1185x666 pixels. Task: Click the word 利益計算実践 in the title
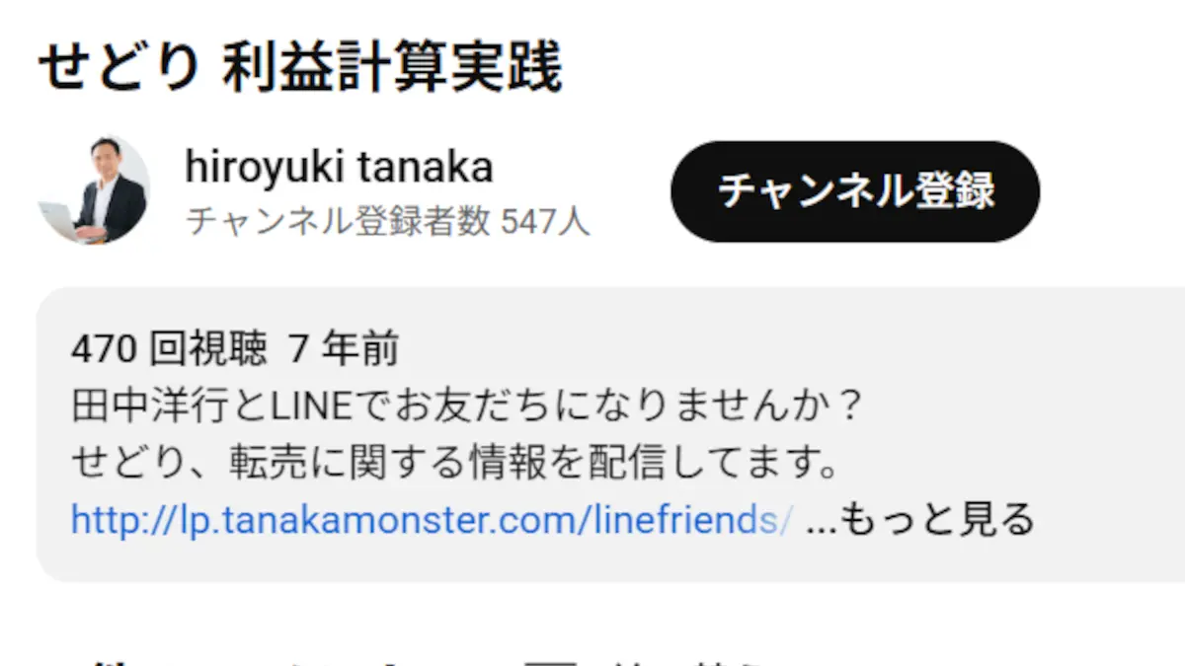pyautogui.click(x=392, y=69)
